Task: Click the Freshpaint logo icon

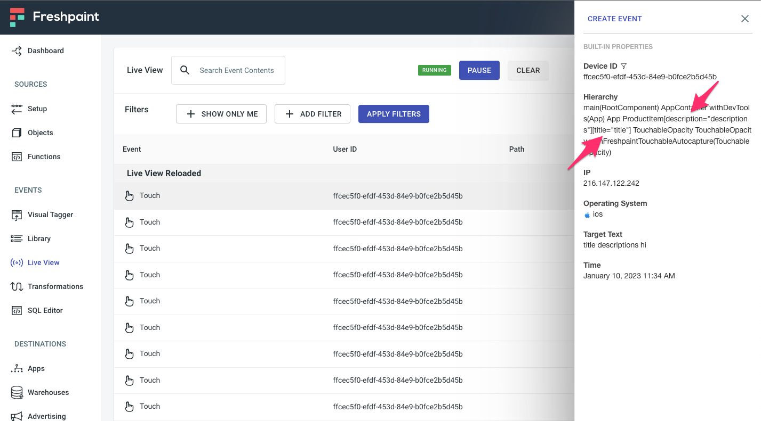Action: pos(17,17)
